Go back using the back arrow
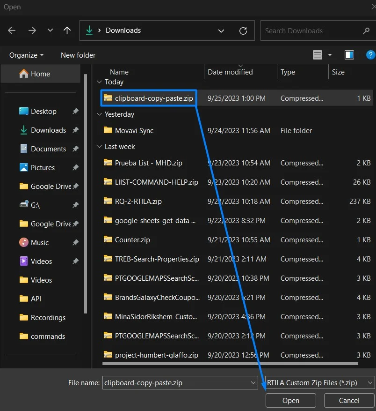Image resolution: width=376 pixels, height=411 pixels. coord(12,30)
